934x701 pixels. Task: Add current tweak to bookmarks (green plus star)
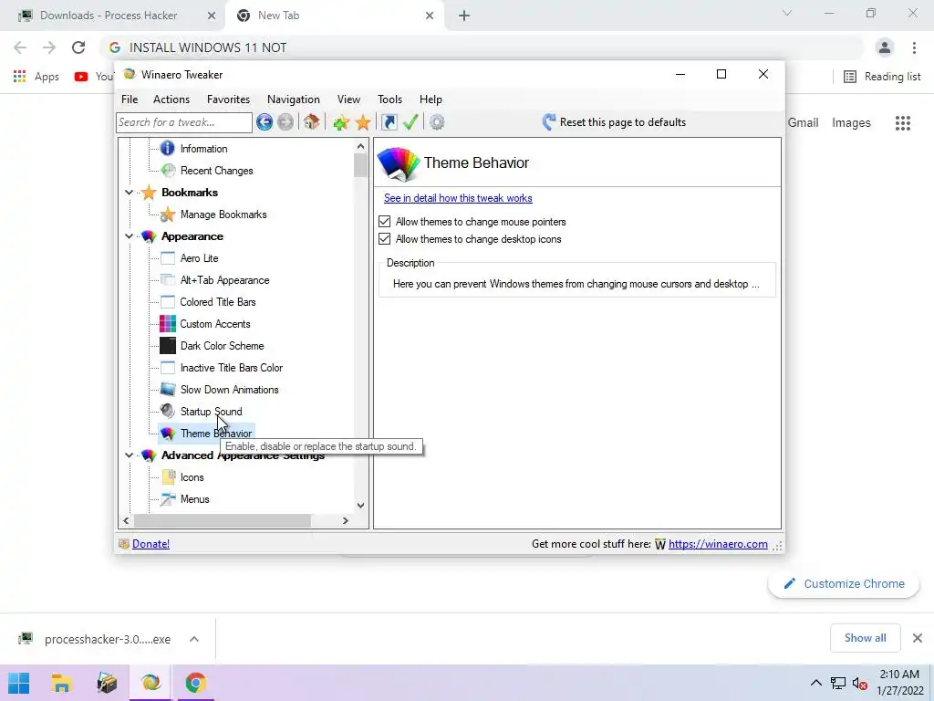pyautogui.click(x=341, y=123)
